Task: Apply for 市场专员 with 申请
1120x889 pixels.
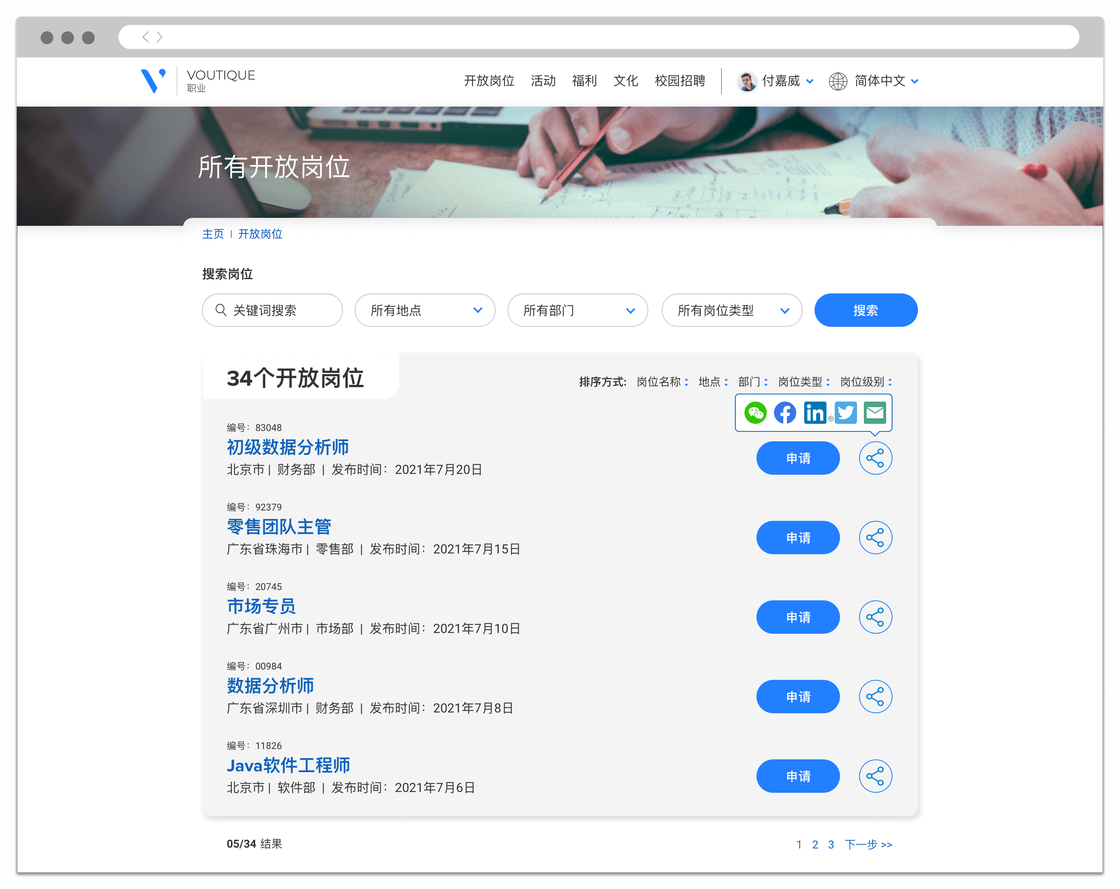Action: [x=798, y=617]
